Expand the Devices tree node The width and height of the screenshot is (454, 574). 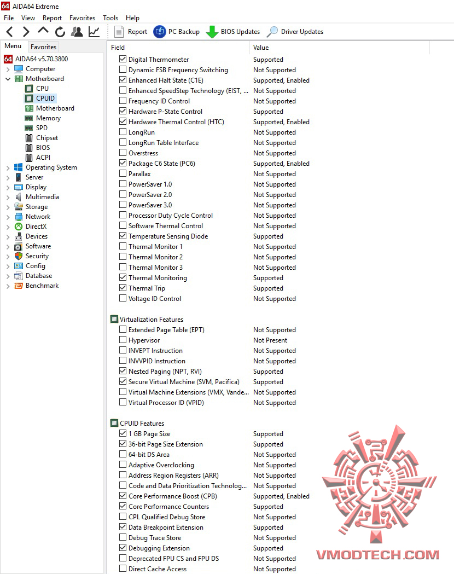(x=8, y=237)
